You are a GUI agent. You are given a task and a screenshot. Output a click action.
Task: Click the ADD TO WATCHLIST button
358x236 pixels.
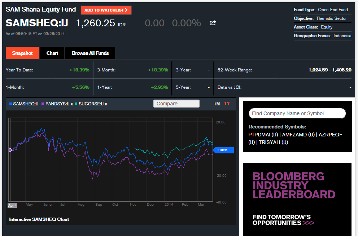pyautogui.click(x=106, y=10)
